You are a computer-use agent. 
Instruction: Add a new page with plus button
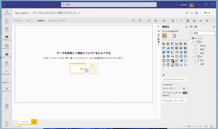pos(34,122)
